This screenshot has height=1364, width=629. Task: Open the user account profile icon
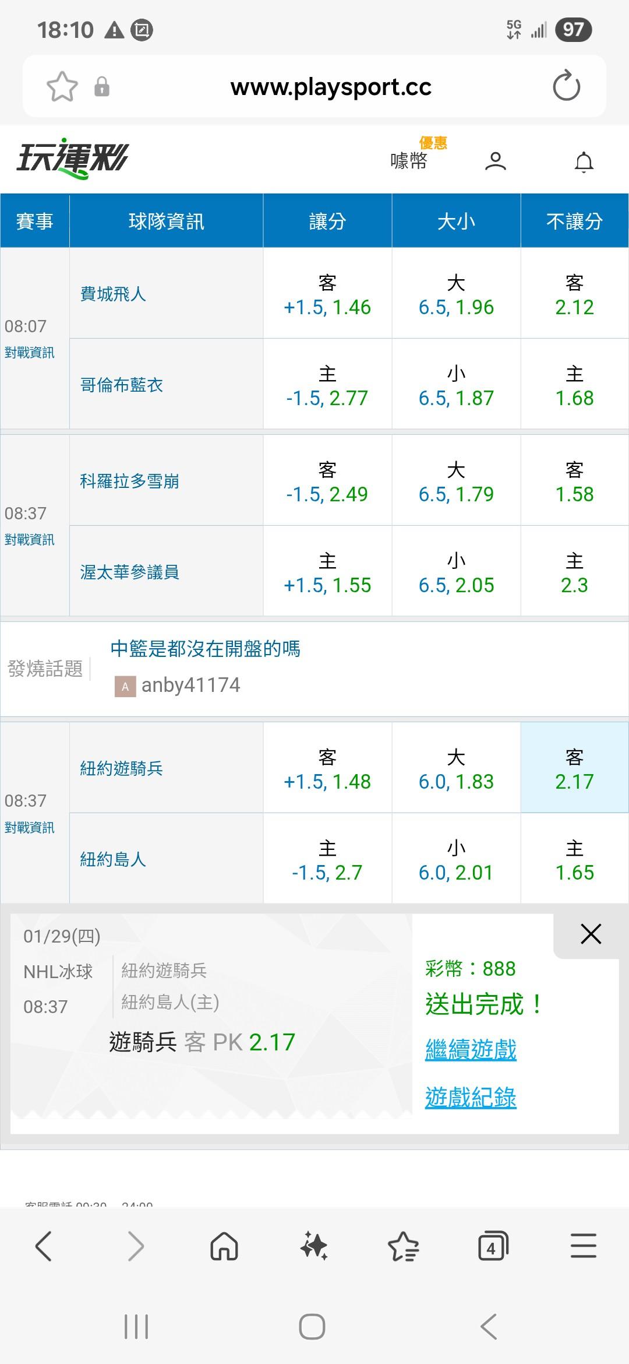(x=496, y=161)
